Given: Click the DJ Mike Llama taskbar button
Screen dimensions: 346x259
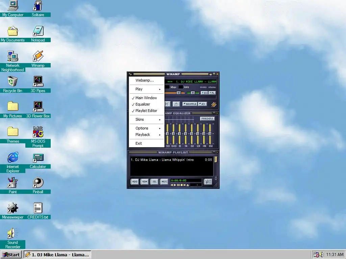Looking at the screenshot, I should (x=57, y=255).
